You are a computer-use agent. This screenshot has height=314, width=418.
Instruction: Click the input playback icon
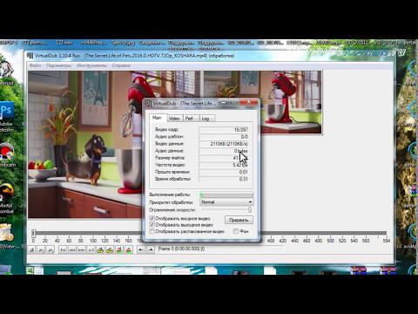(x=41, y=249)
